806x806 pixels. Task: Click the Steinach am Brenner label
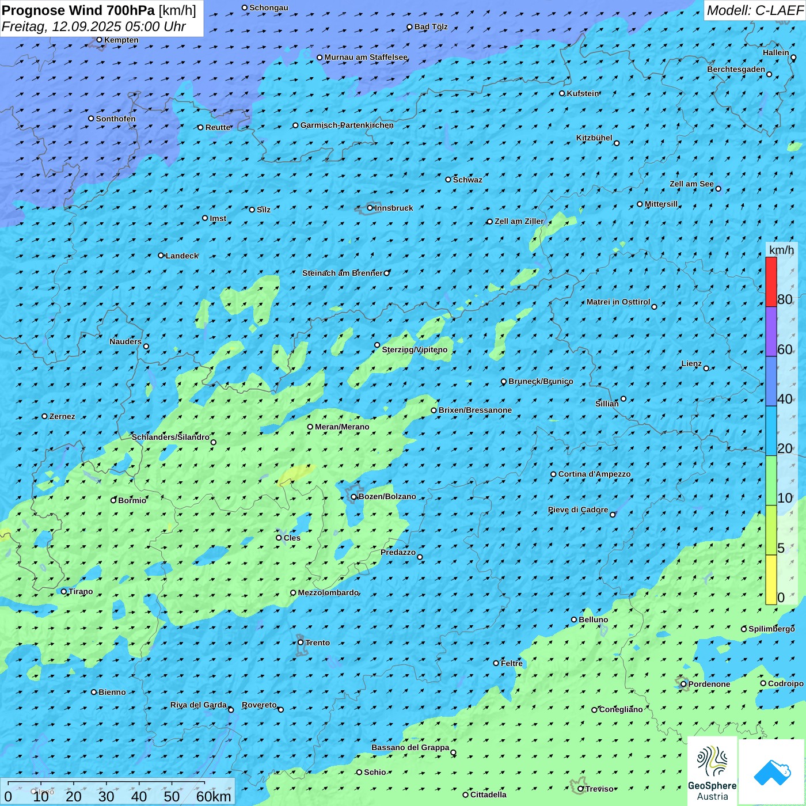[343, 273]
